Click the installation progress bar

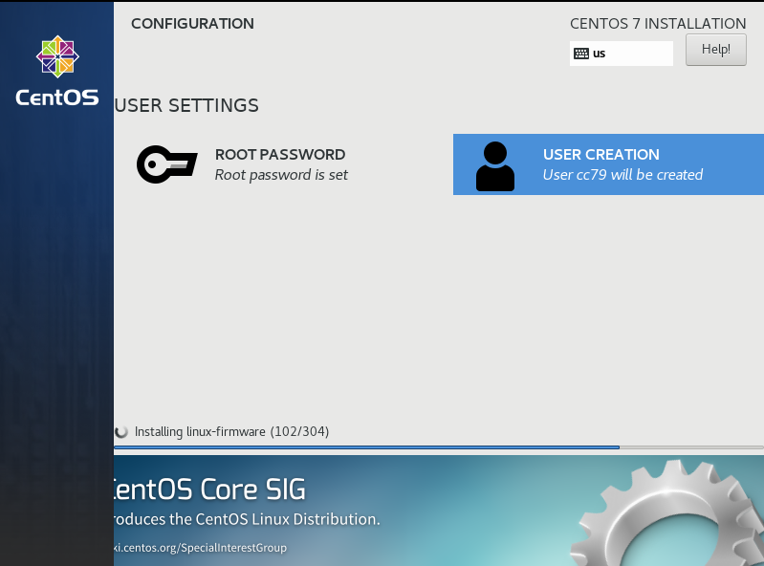pos(439,447)
